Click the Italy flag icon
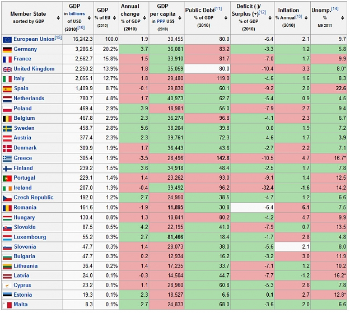The width and height of the screenshot is (350, 313). coord(7,79)
